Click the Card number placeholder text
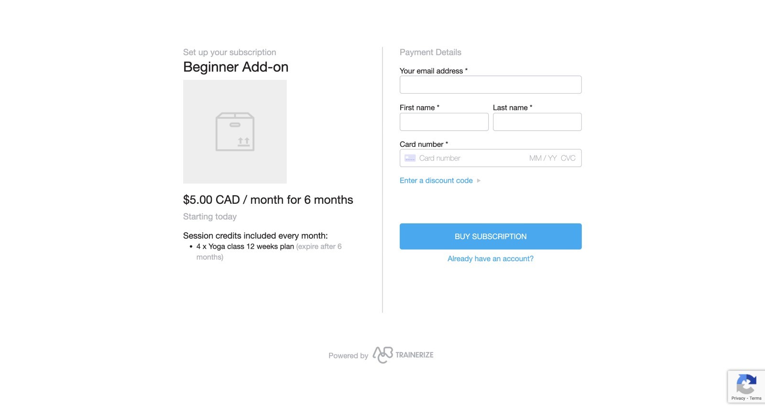The width and height of the screenshot is (765, 407). [439, 158]
